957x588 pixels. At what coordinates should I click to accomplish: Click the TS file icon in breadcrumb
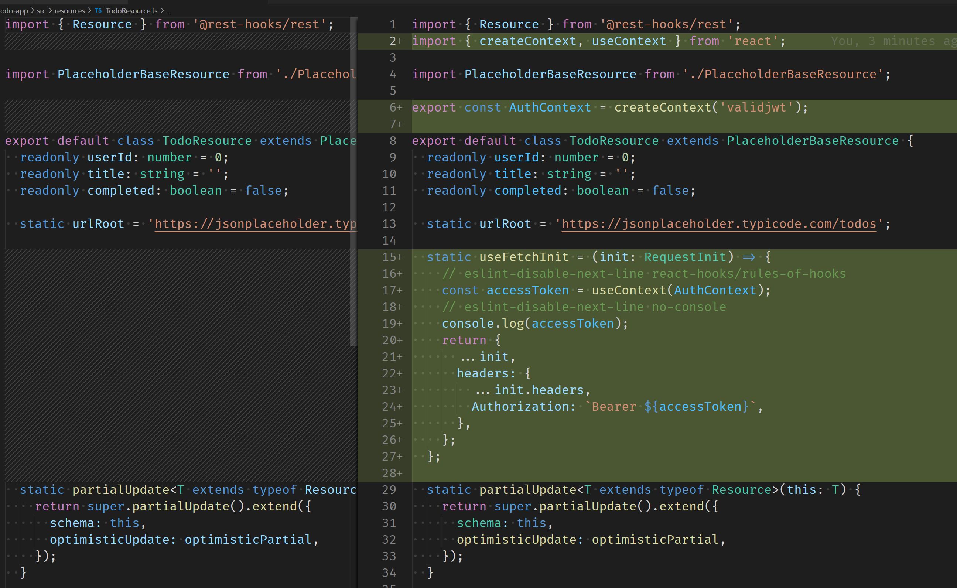pos(98,10)
